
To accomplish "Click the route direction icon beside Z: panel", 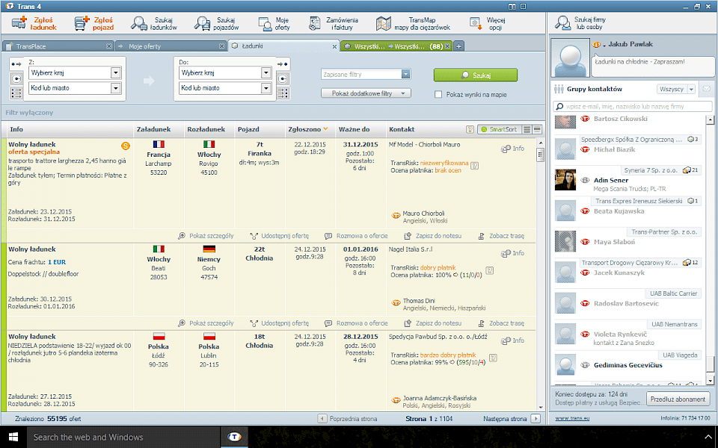I will pyautogui.click(x=16, y=64).
